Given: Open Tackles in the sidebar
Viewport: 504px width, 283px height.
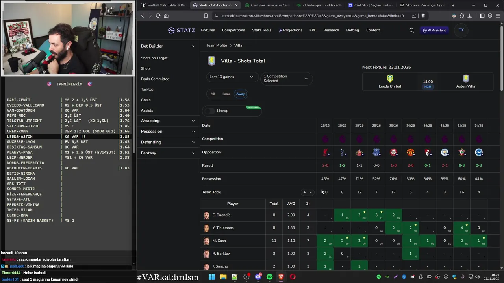Looking at the screenshot, I should coord(147,90).
